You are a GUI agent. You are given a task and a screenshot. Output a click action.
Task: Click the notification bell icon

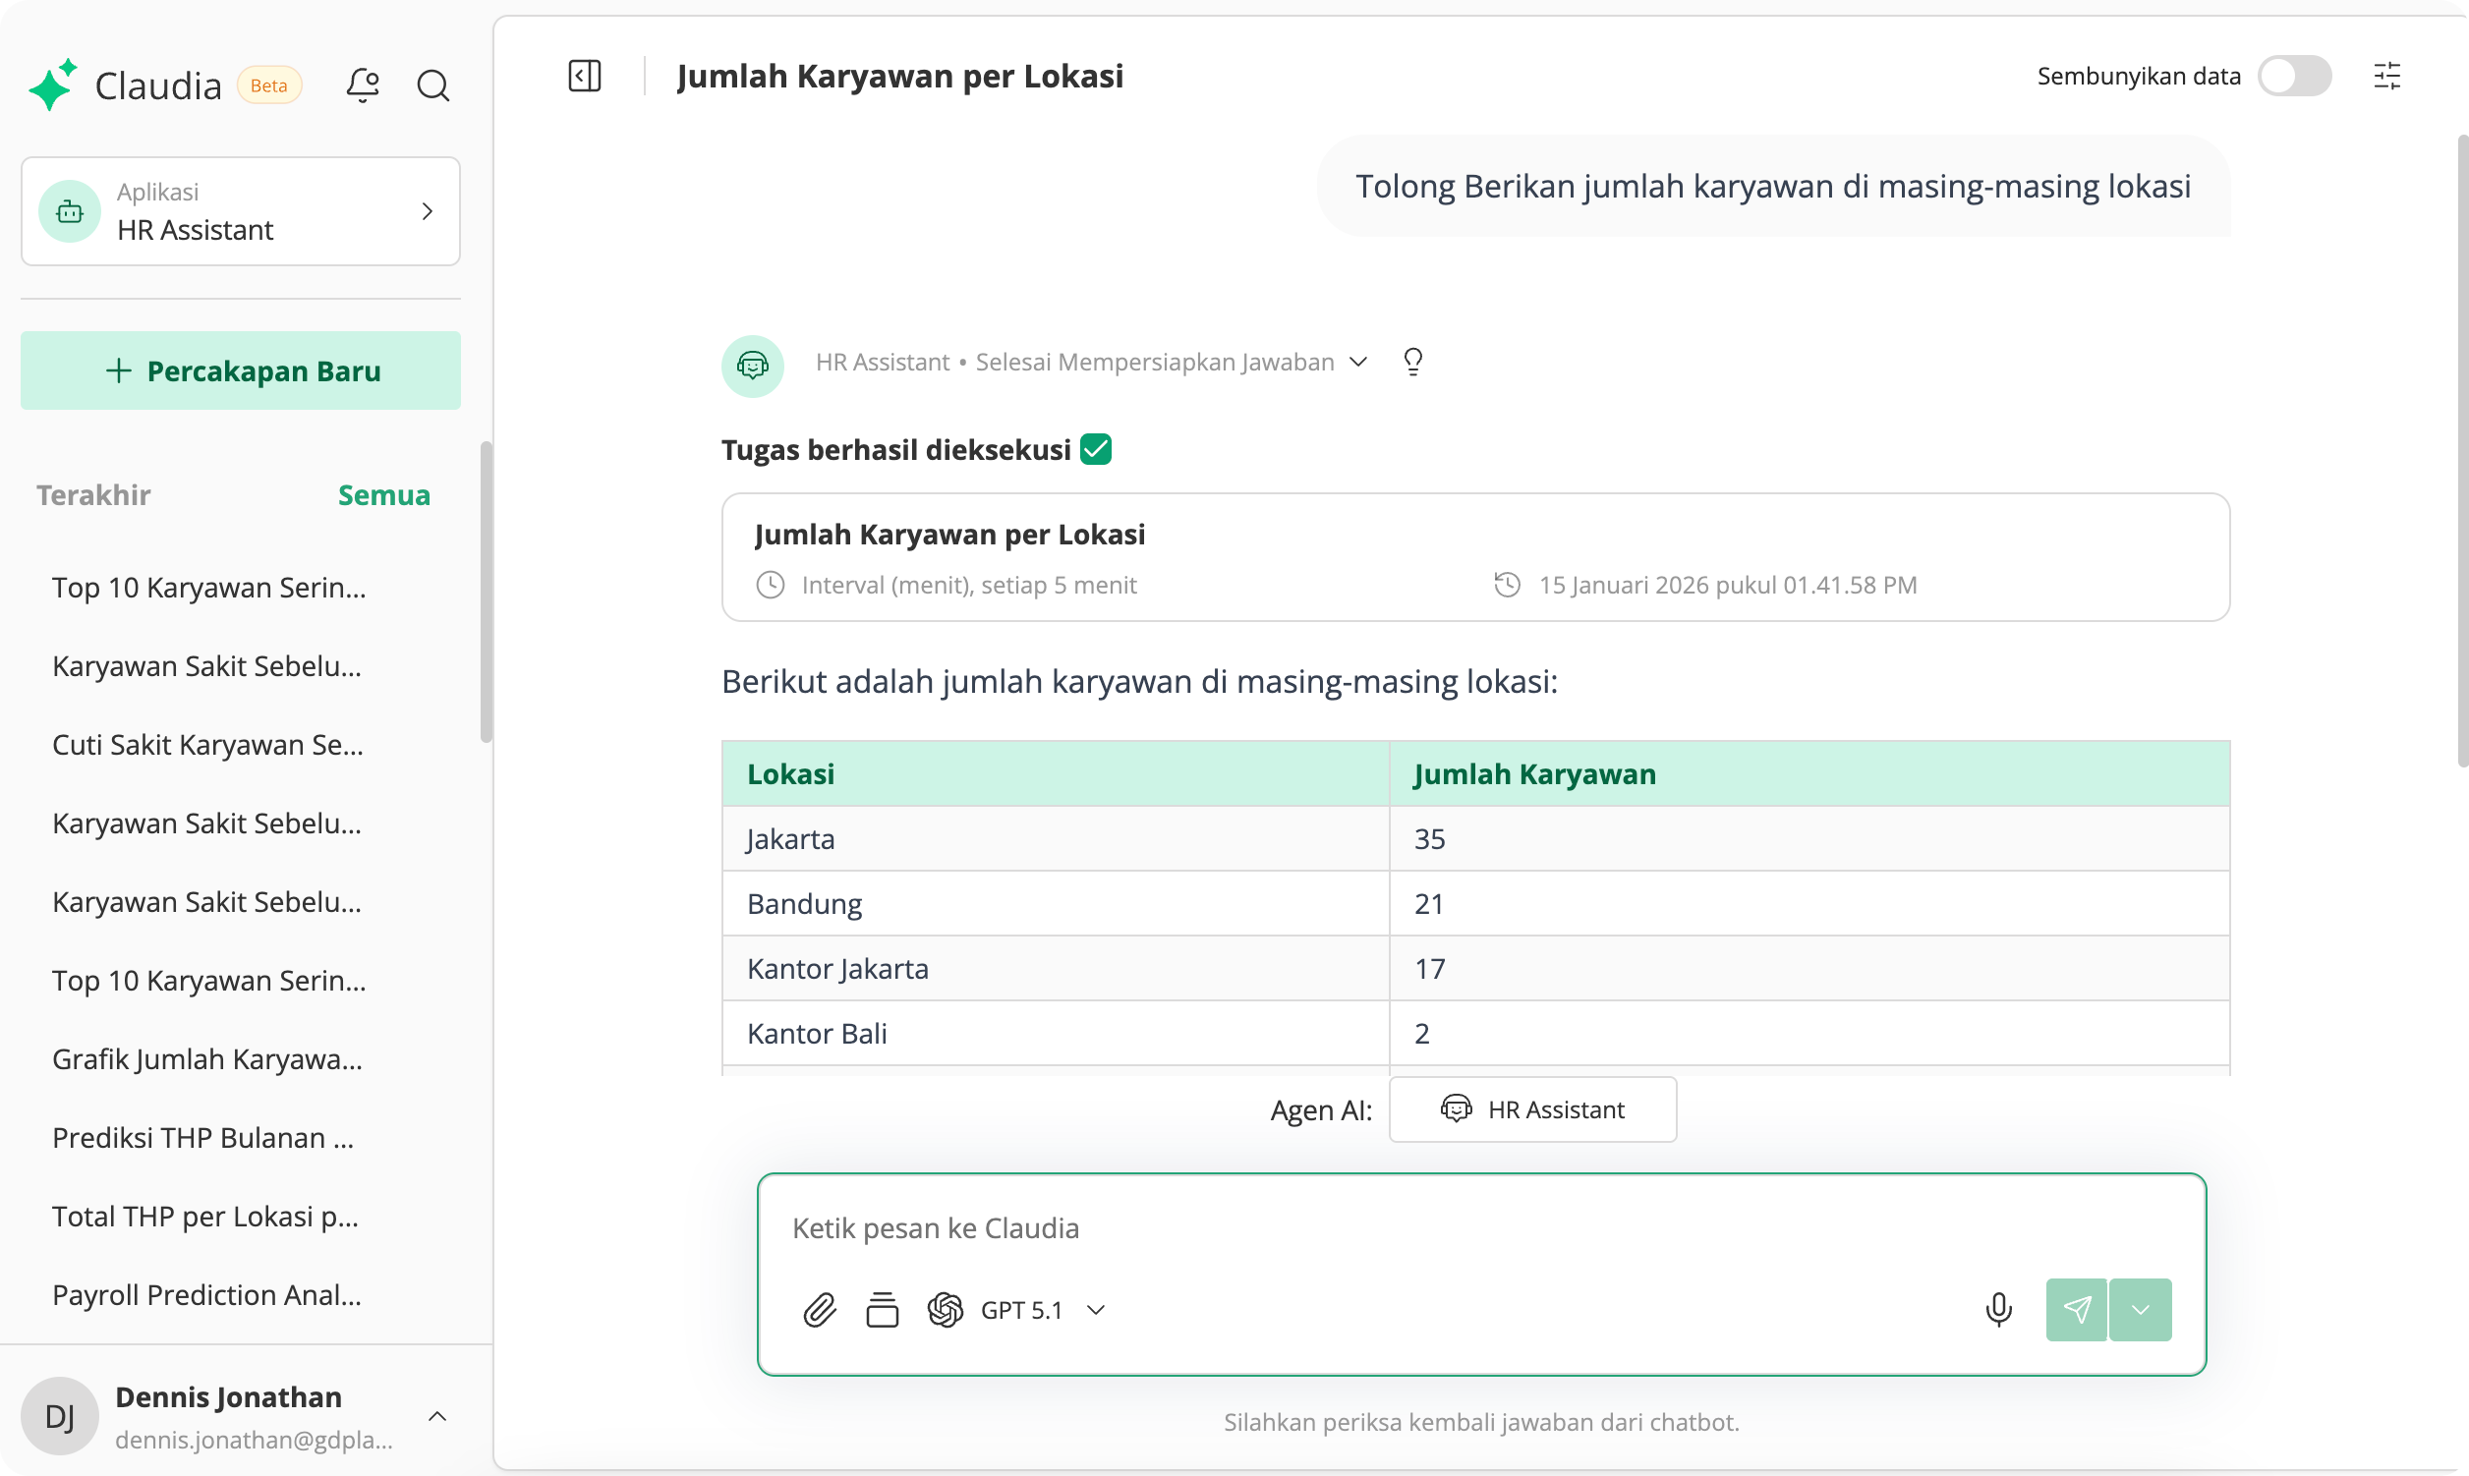[363, 85]
